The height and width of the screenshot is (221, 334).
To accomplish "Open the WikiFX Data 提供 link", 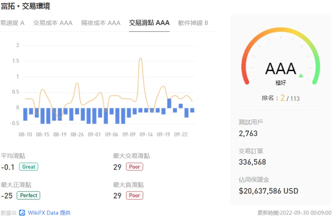I will click(x=49, y=213).
